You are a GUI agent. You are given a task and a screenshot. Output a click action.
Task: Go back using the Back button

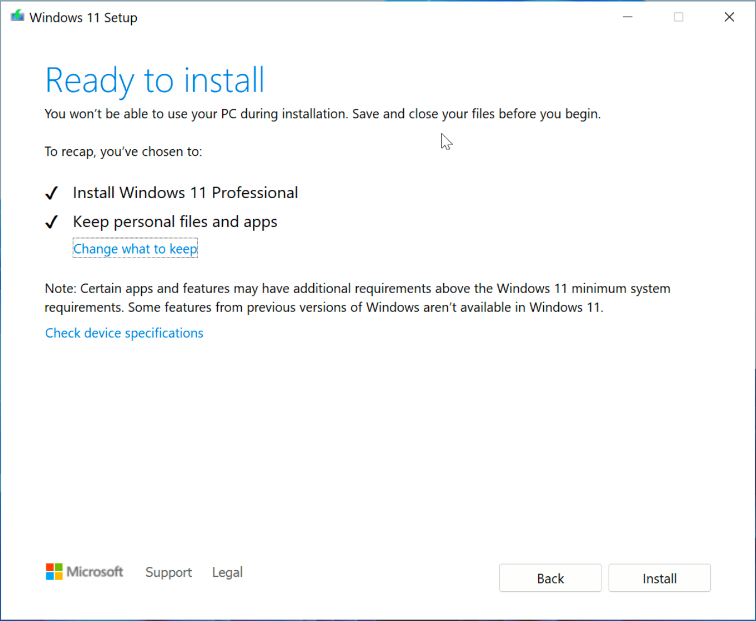click(550, 578)
